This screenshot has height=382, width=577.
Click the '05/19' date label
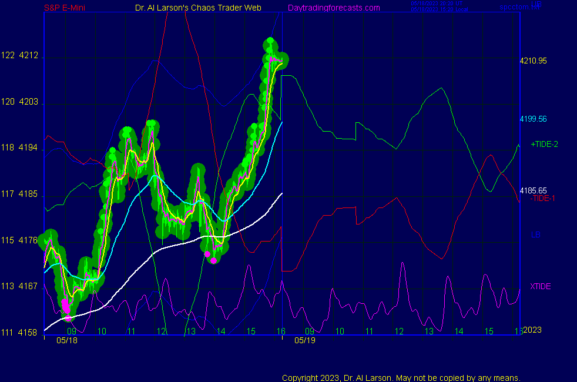click(x=305, y=340)
